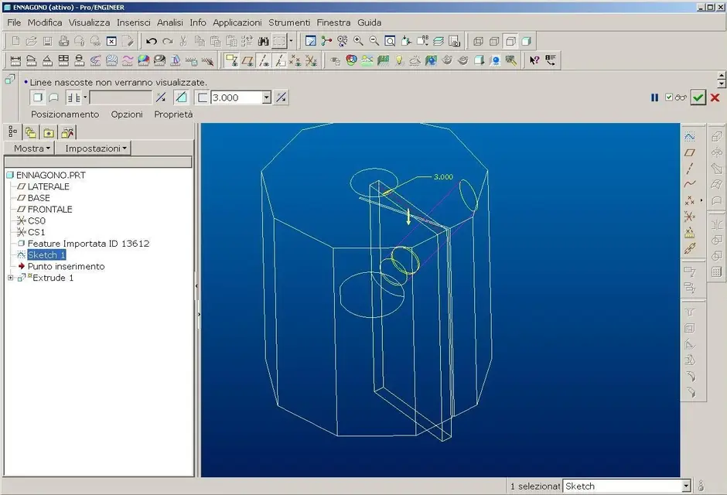
Task: Open the Opzioni panel
Action: click(127, 114)
